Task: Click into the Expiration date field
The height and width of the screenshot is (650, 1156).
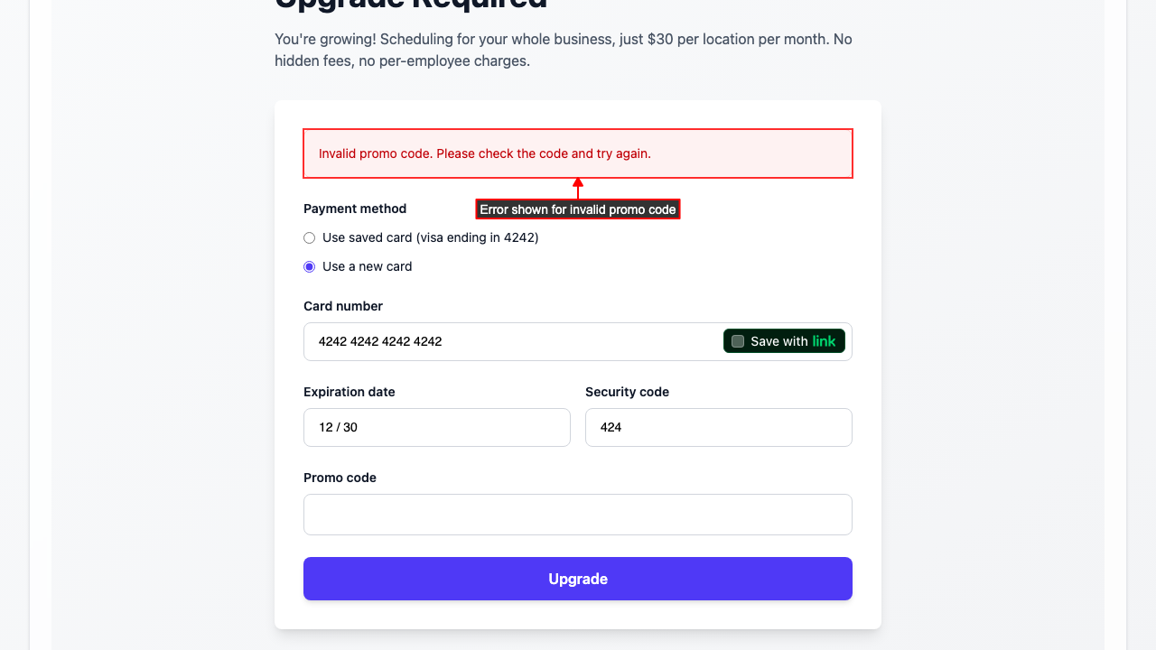Action: click(436, 427)
